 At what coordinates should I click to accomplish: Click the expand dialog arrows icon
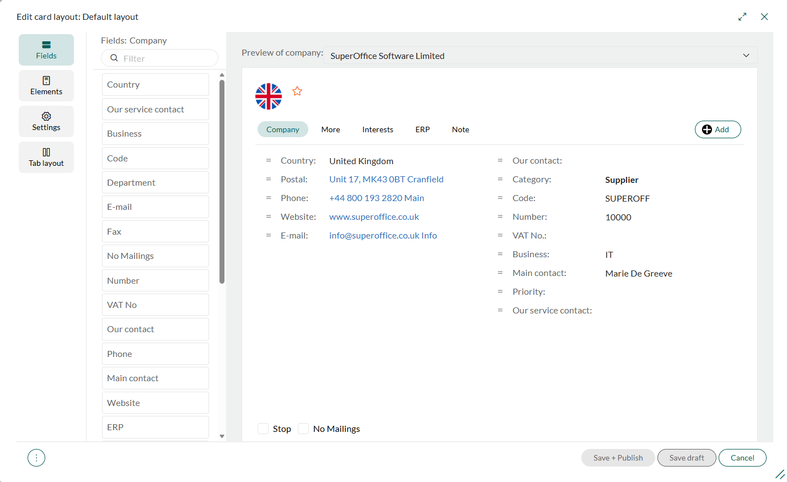[x=742, y=17]
